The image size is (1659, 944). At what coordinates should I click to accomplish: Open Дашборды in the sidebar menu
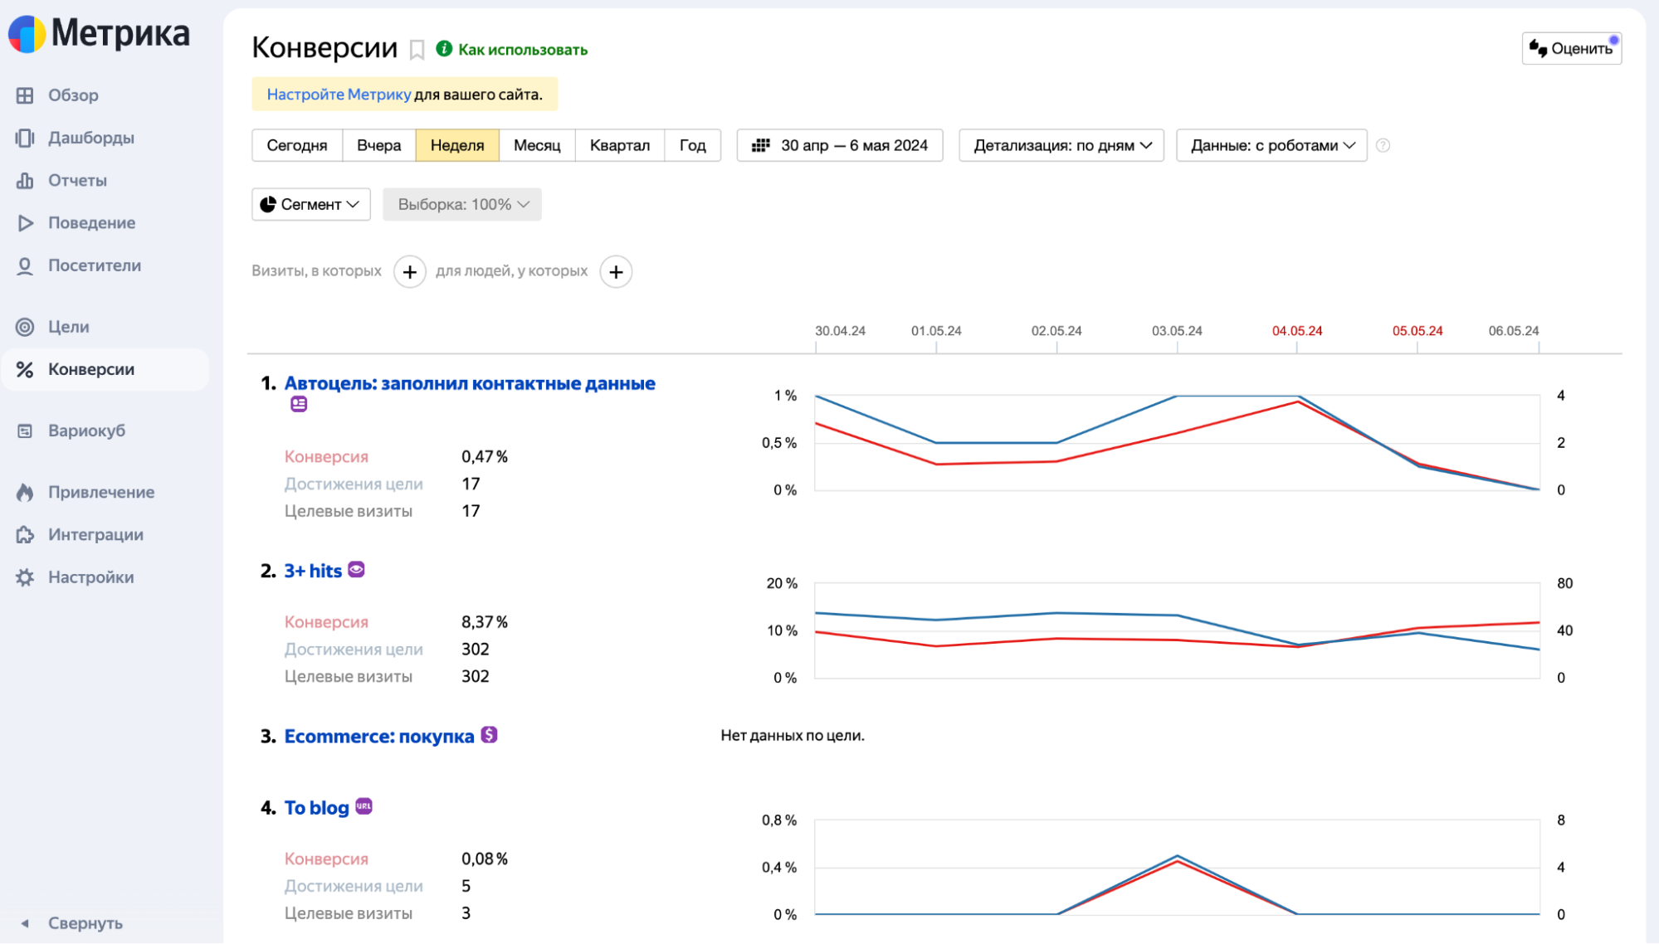[91, 138]
